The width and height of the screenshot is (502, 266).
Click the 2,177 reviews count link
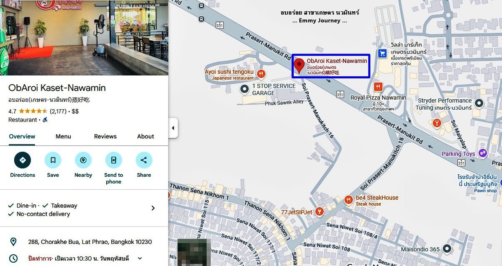point(58,111)
